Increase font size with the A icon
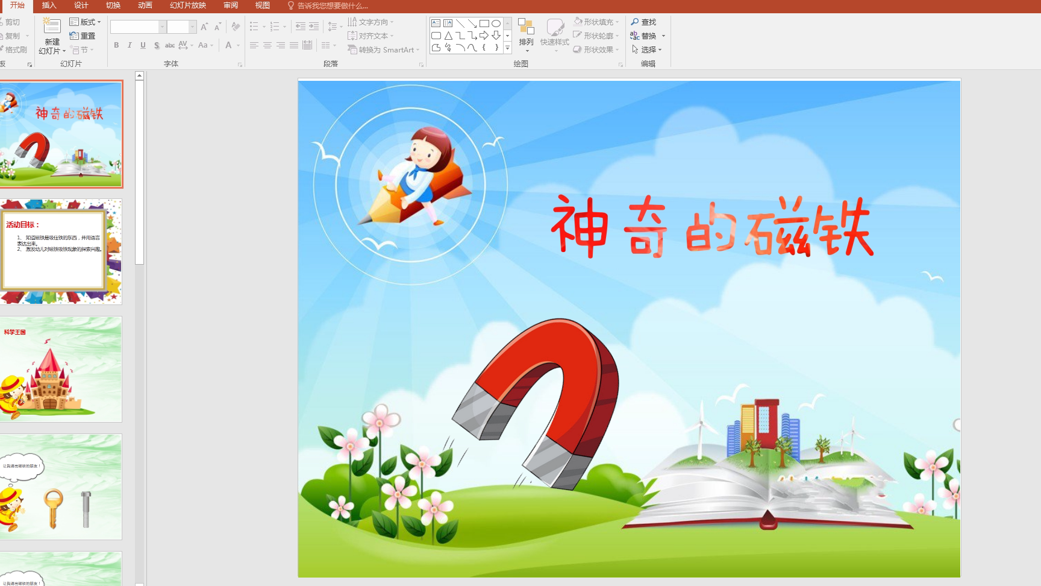Screen dimensions: 1041x586 click(x=205, y=26)
